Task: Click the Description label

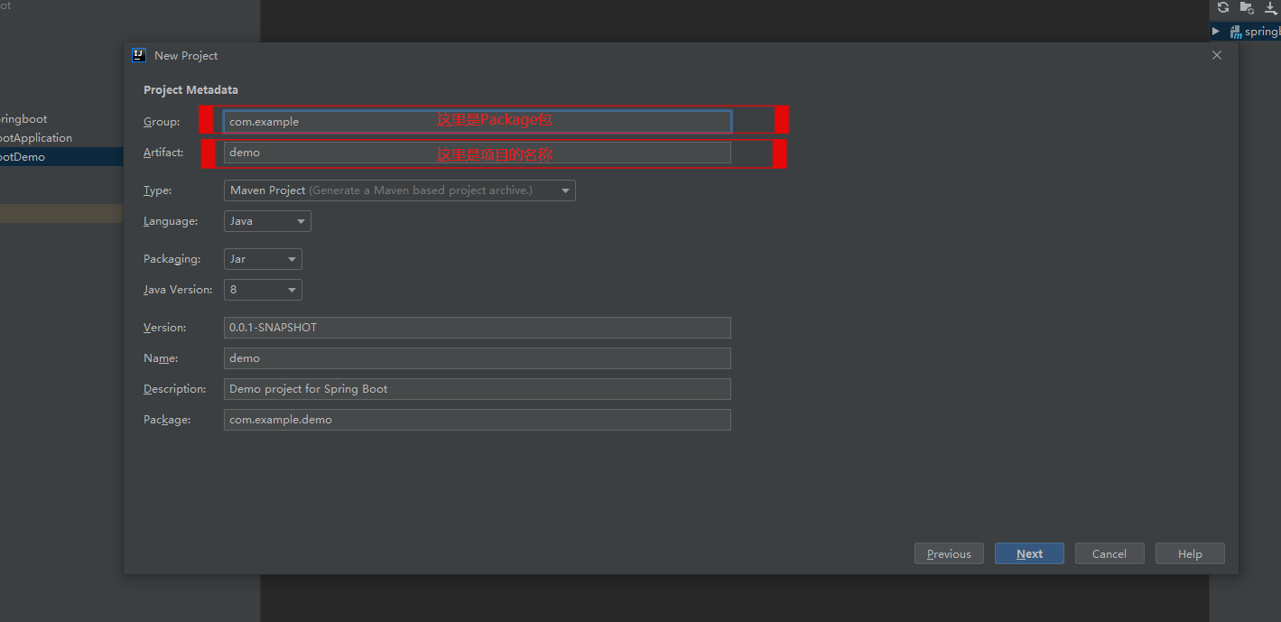Action: pos(175,389)
